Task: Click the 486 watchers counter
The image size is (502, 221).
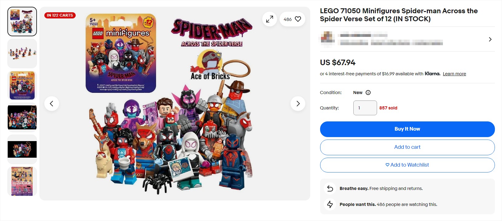Action: coord(287,19)
